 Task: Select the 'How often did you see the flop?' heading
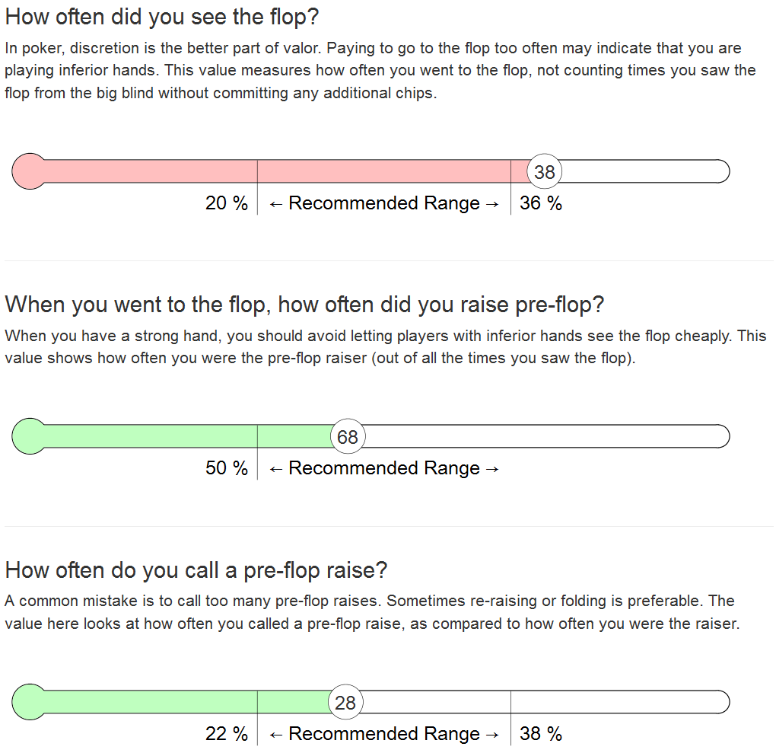(162, 18)
